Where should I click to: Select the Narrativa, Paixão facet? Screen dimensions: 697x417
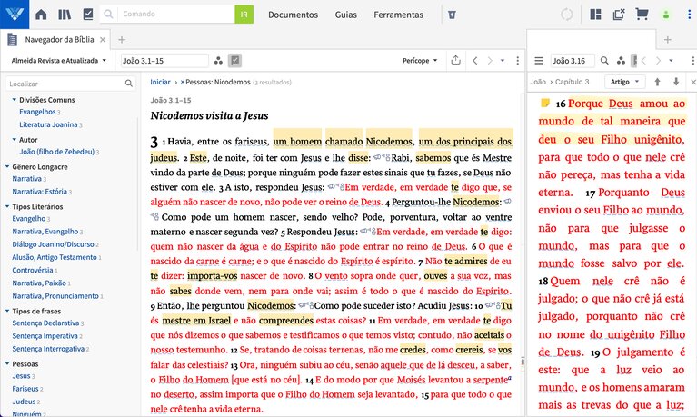point(39,283)
